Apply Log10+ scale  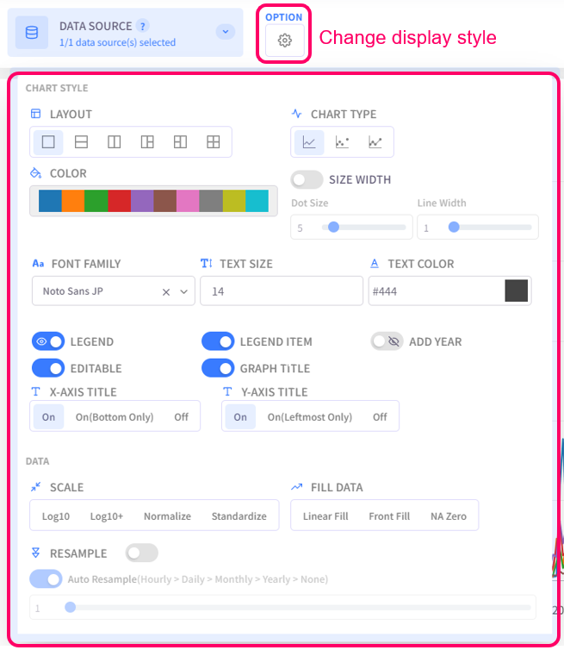click(107, 516)
